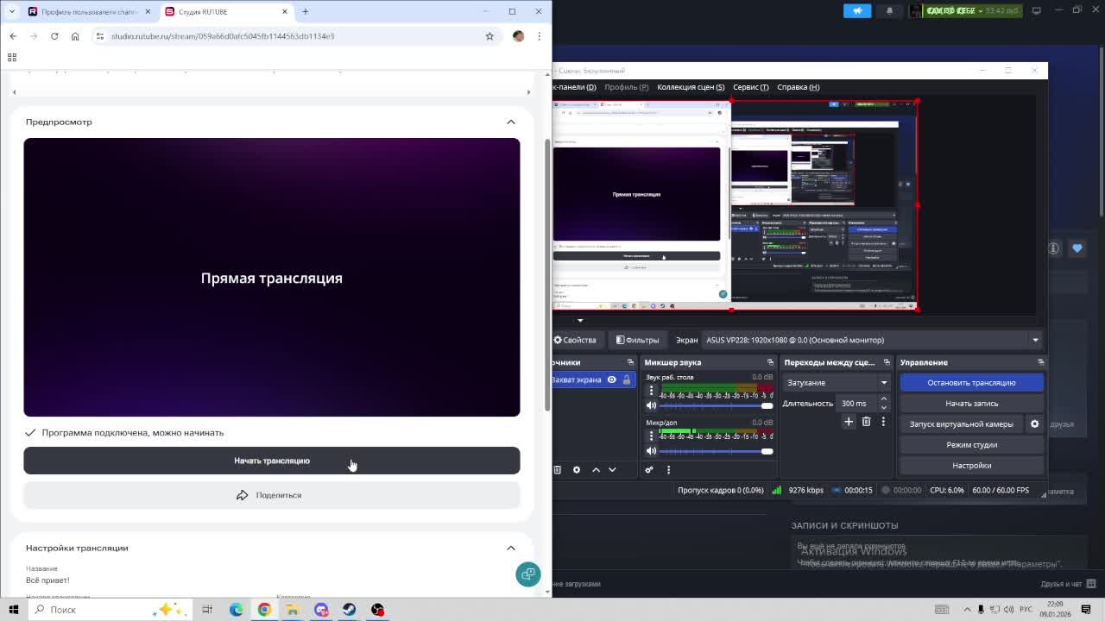Click Запуск виртуальной камеры
The image size is (1105, 621).
(x=961, y=424)
